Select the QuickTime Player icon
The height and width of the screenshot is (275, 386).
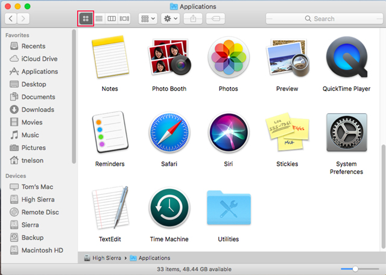point(346,59)
